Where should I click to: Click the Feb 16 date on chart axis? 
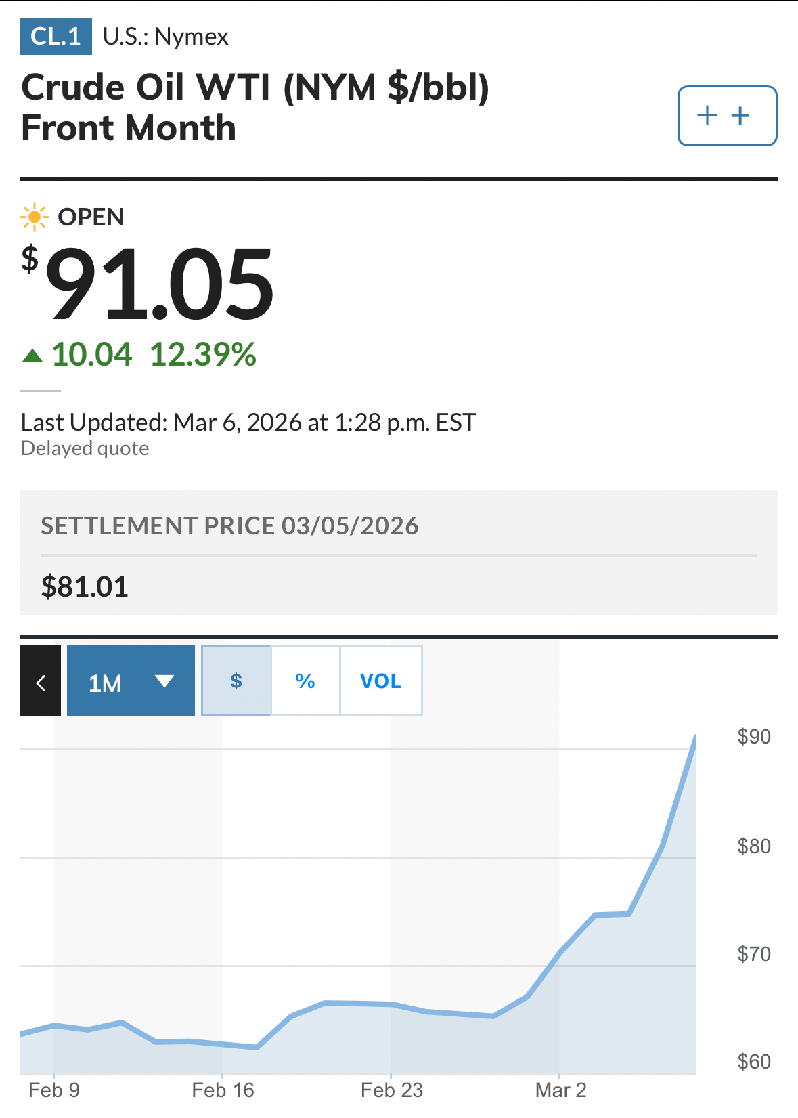tap(223, 1090)
